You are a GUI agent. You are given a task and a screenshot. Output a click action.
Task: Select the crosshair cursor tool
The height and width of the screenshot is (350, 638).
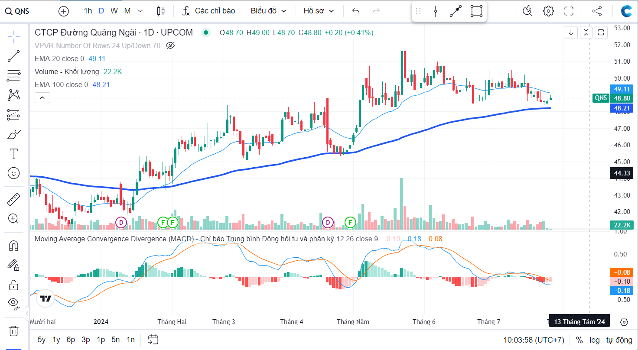coord(14,37)
